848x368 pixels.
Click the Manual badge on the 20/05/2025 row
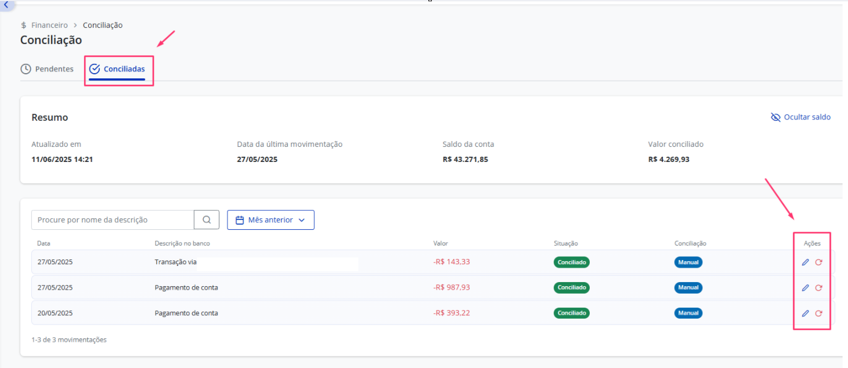[x=688, y=313]
